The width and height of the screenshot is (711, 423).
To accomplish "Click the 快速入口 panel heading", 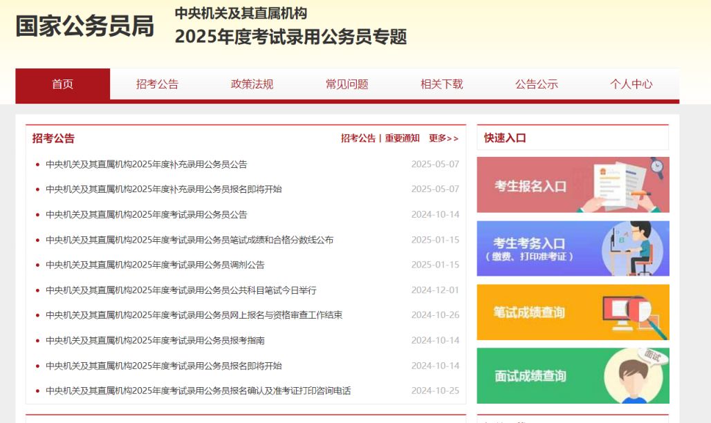I will [505, 138].
